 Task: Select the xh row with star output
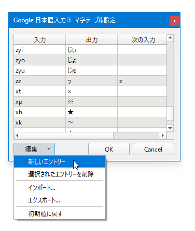[x=90, y=112]
